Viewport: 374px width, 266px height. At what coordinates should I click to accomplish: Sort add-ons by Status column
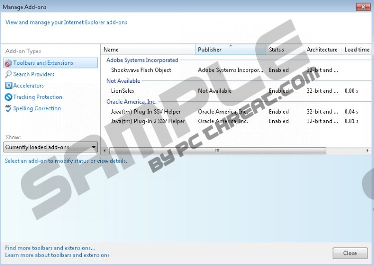point(284,50)
